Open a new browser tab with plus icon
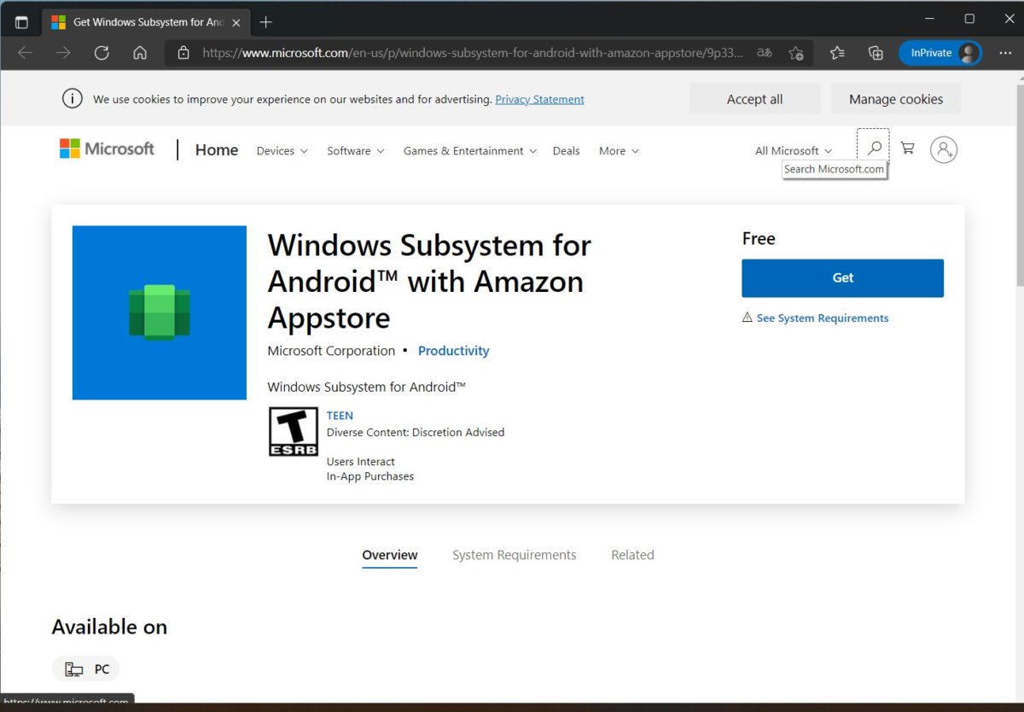Viewport: 1024px width, 712px height. coord(265,22)
